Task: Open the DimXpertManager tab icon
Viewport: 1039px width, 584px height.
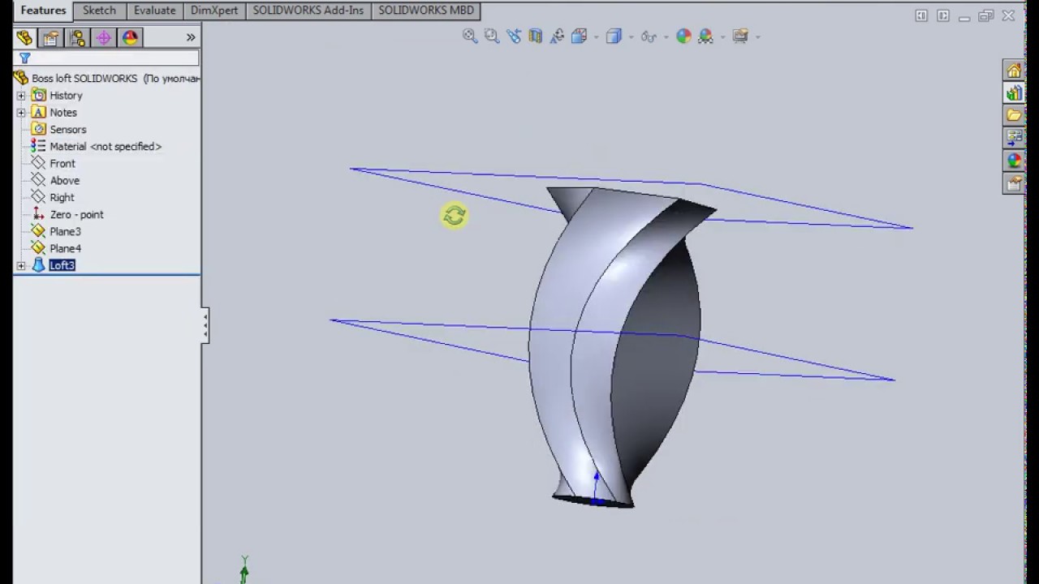Action: [104, 37]
